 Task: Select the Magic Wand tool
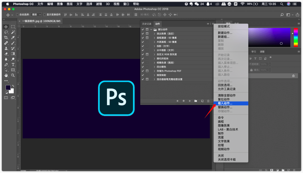(x=13, y=32)
